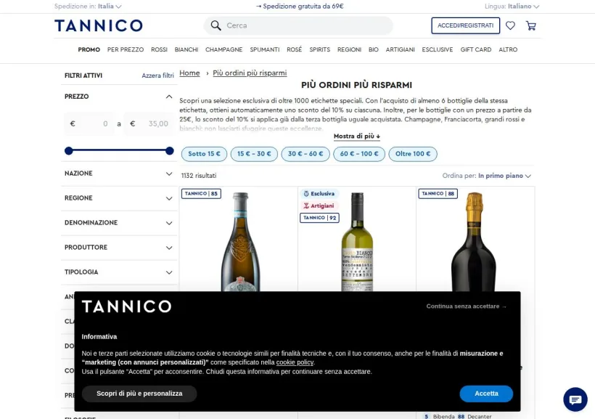The width and height of the screenshot is (595, 419).
Task: Click the price range slider track
Action: coord(119,151)
